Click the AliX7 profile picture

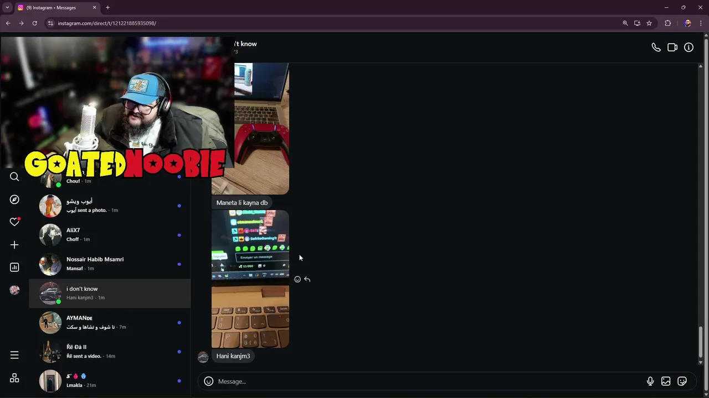click(x=50, y=235)
